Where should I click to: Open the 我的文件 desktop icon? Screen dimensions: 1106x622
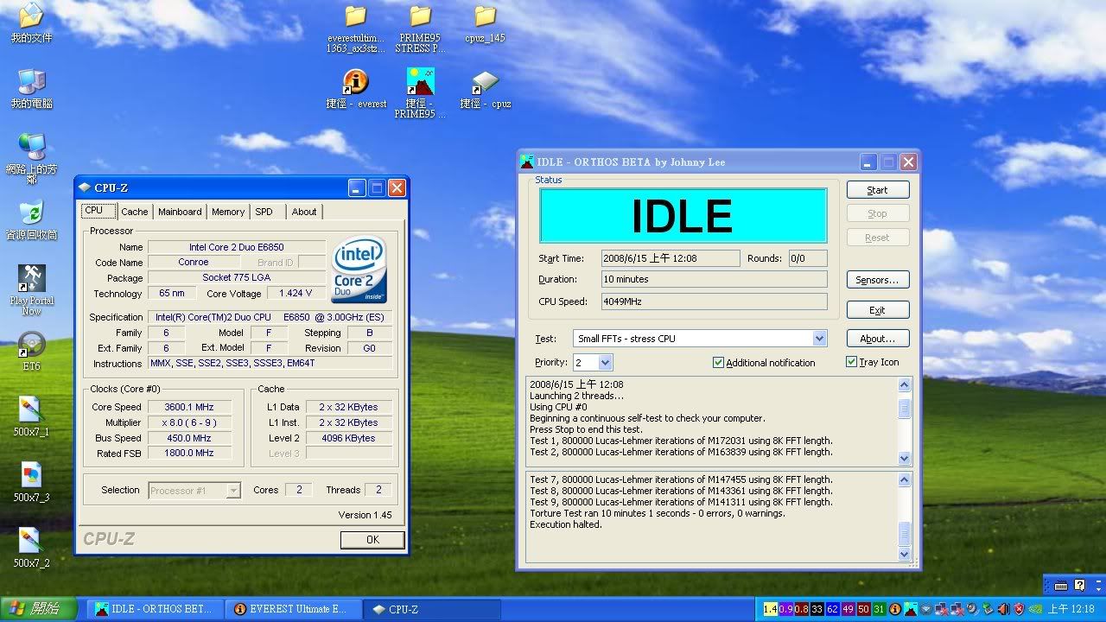[31, 23]
